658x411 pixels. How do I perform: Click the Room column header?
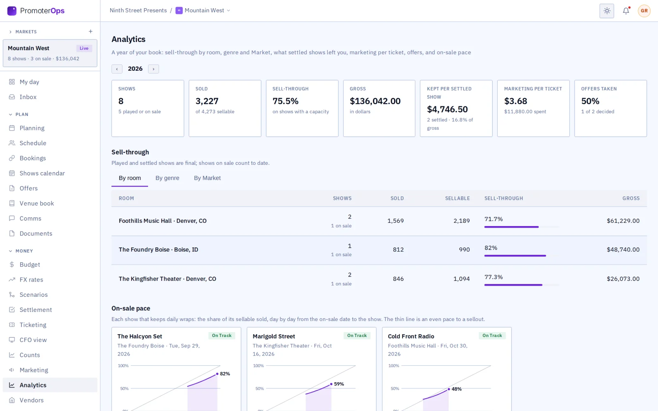tap(126, 199)
